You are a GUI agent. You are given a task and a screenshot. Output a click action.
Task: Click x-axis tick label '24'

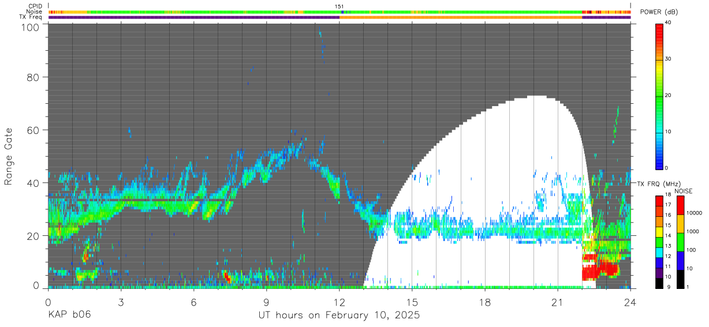coord(630,302)
